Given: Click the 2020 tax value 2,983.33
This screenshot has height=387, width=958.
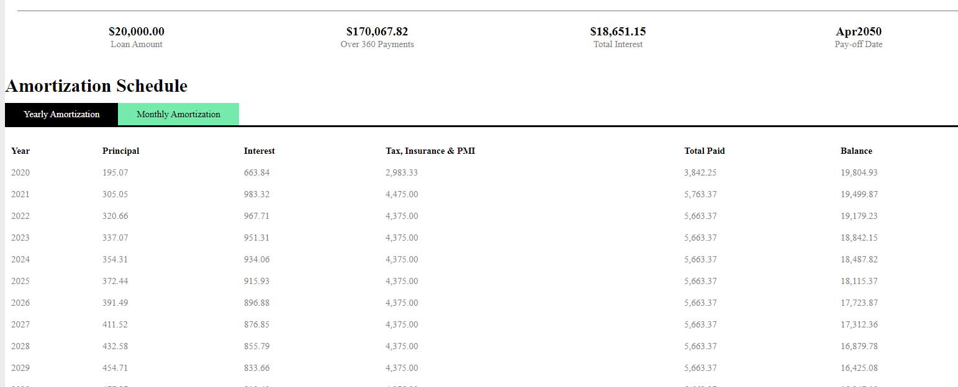Looking at the screenshot, I should 402,172.
